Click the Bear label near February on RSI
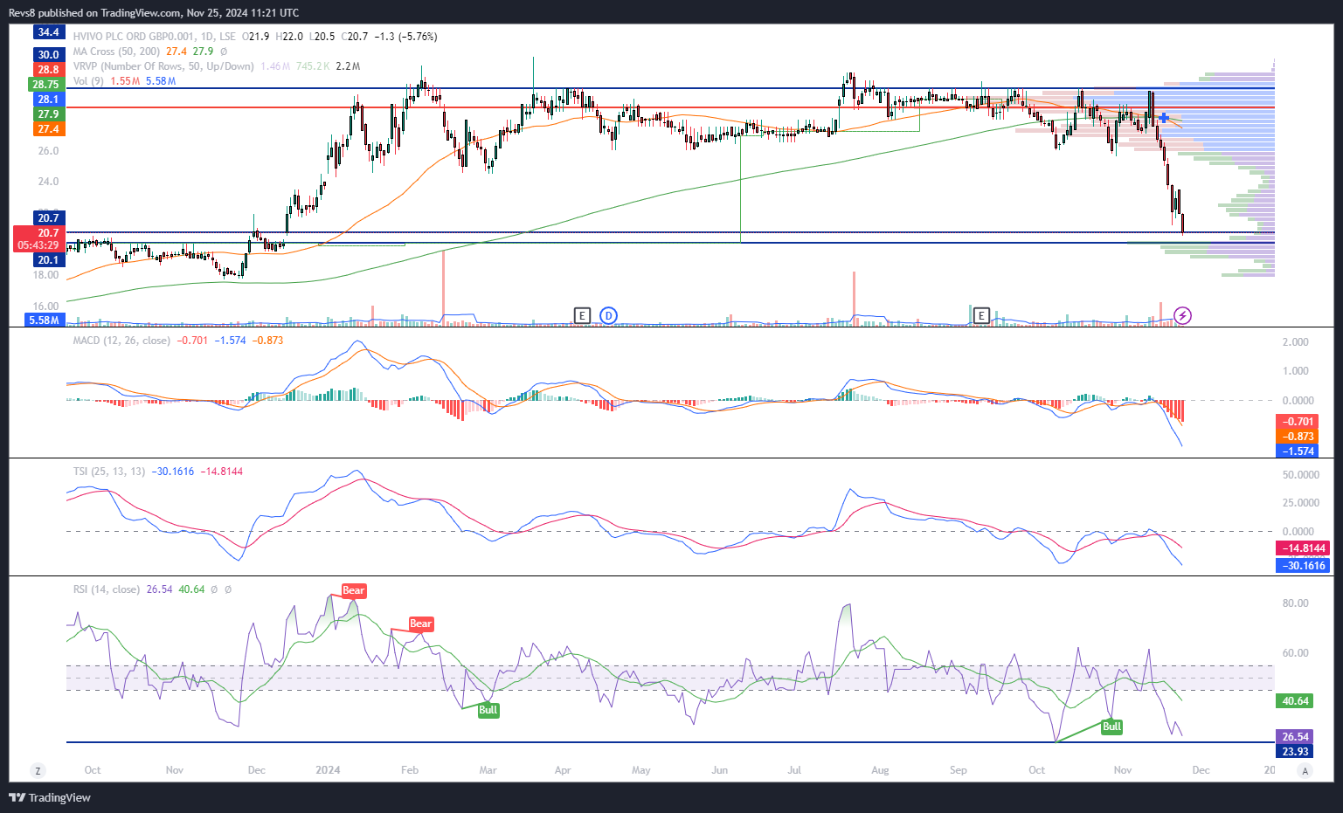This screenshot has height=813, width=1343. point(421,624)
